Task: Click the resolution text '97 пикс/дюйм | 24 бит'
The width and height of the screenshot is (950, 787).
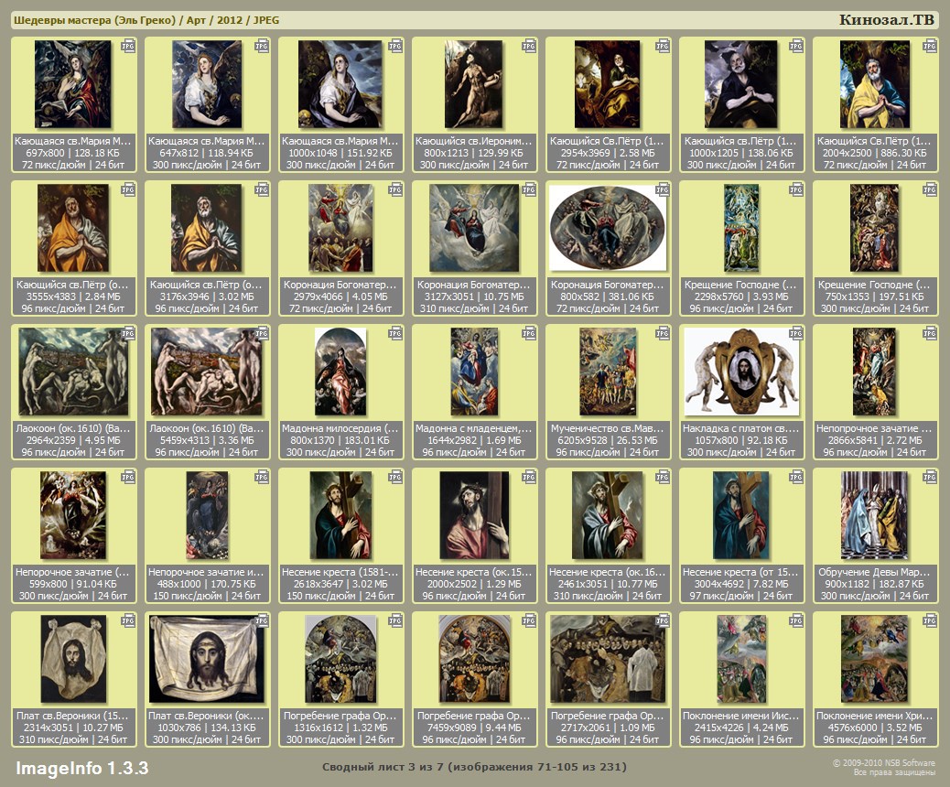Action: click(741, 596)
